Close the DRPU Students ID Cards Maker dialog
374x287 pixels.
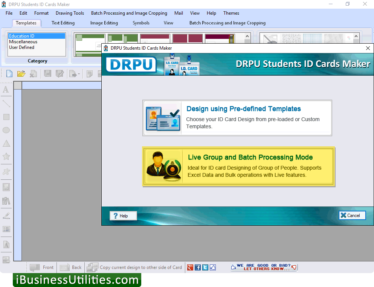click(x=368, y=48)
